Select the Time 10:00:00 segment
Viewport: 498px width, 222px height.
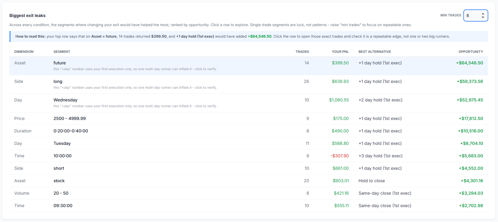click(x=249, y=156)
